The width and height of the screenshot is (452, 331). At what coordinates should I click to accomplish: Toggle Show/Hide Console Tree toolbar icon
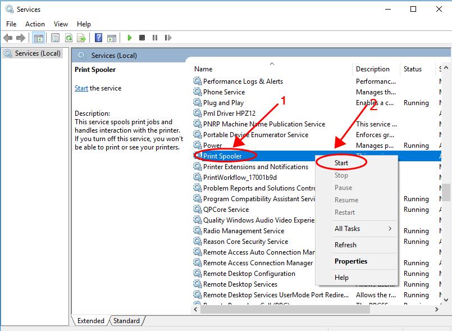[38, 38]
